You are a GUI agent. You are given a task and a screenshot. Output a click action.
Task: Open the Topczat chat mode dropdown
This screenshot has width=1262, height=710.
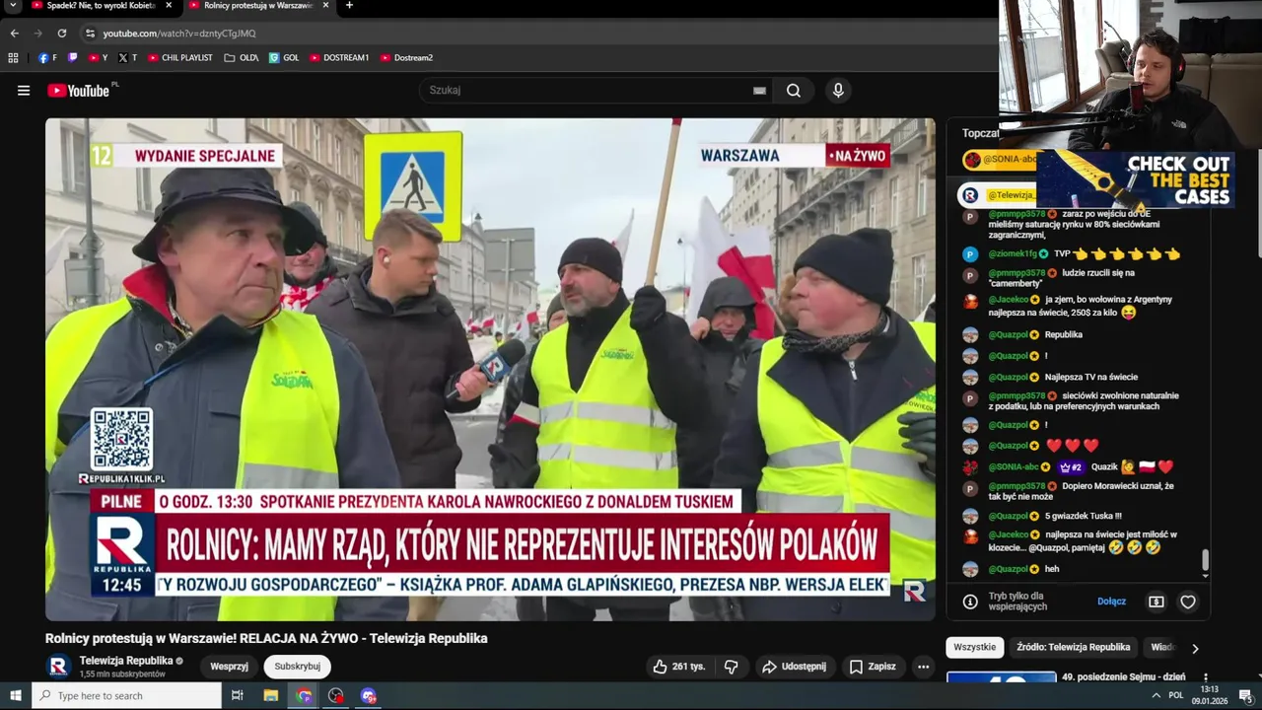(x=980, y=133)
